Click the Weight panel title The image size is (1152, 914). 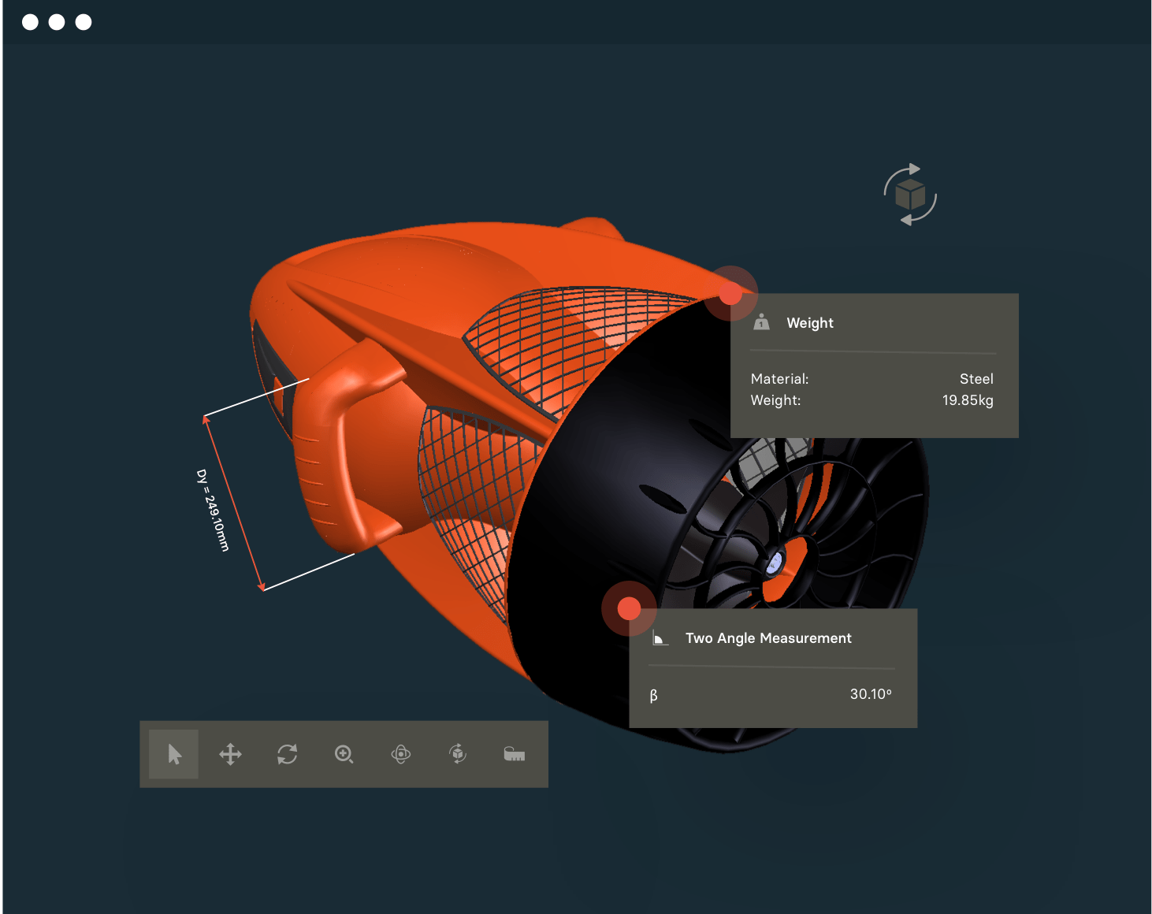(809, 323)
